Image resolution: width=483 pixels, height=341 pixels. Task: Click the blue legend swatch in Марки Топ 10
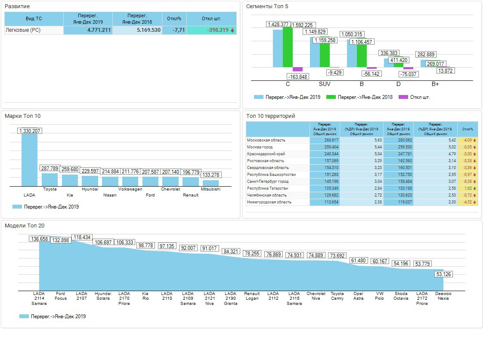pyautogui.click(x=17, y=207)
